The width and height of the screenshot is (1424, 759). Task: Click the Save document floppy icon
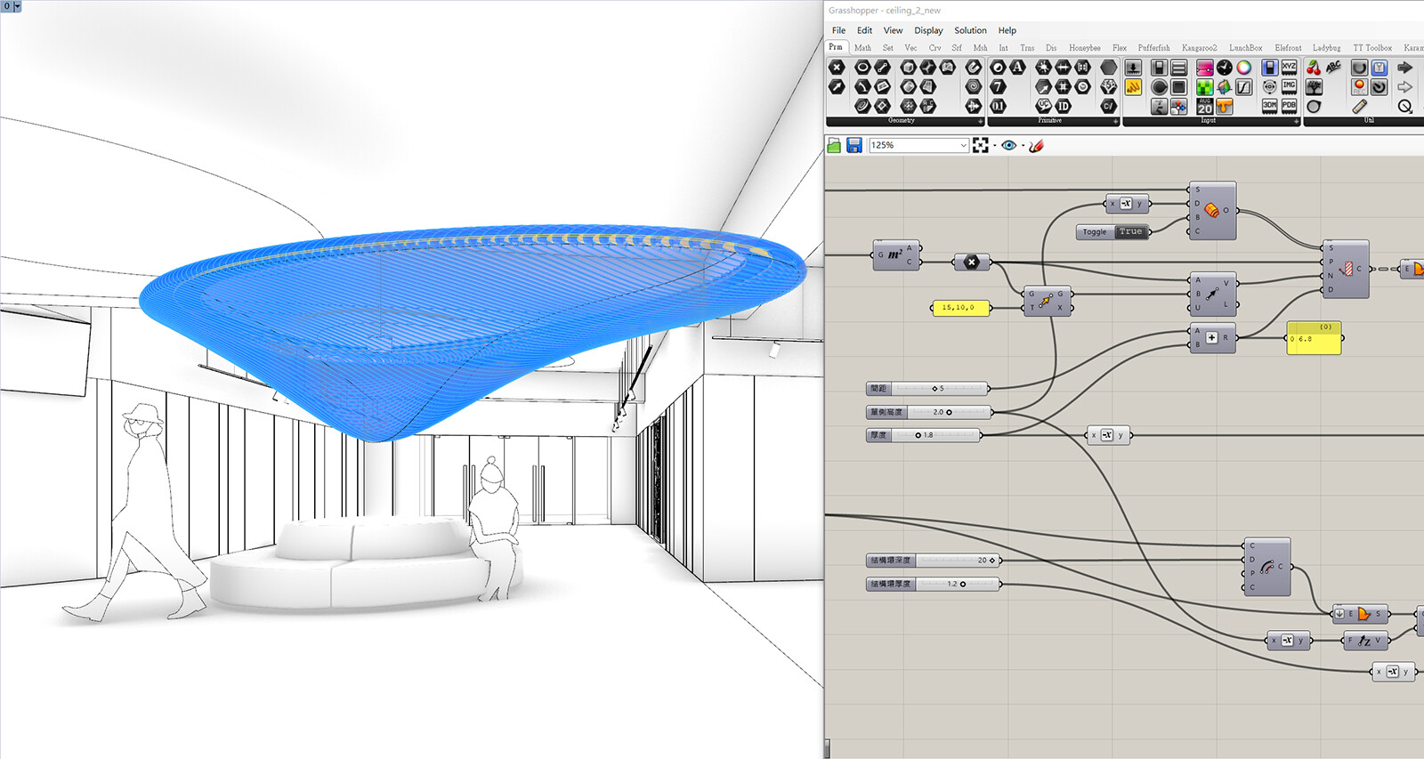pyautogui.click(x=854, y=145)
